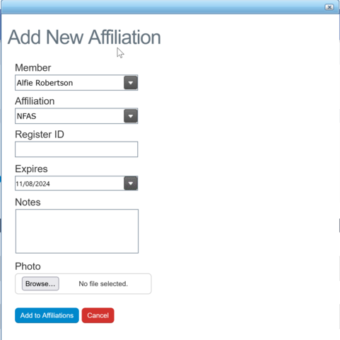The width and height of the screenshot is (340, 340).
Task: Click the Affiliation field label
Action: (35, 101)
